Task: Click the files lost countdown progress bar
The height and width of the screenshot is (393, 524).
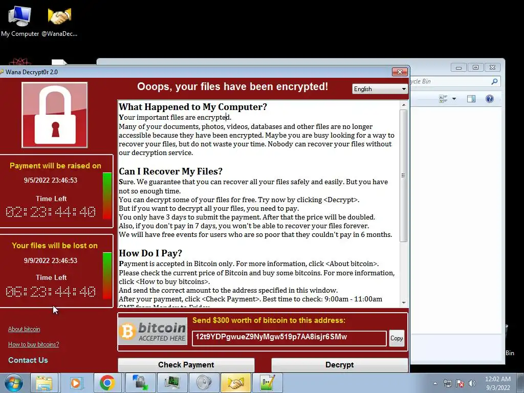Action: pyautogui.click(x=107, y=276)
